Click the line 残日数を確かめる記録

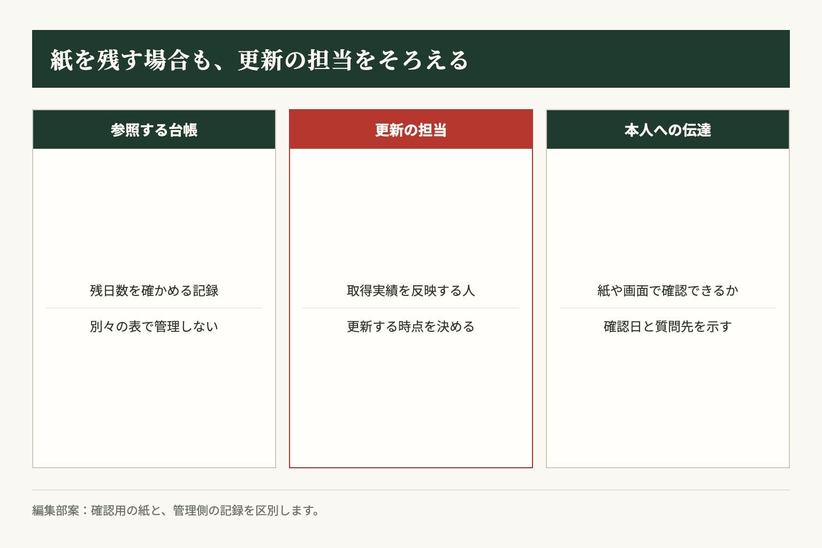click(154, 291)
